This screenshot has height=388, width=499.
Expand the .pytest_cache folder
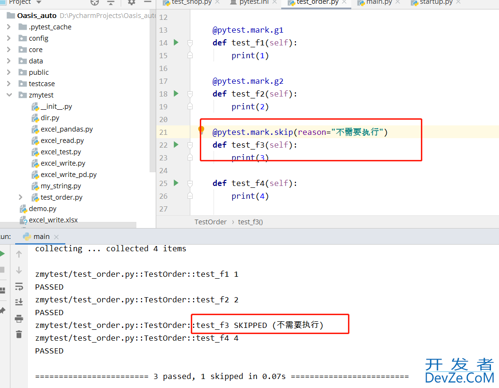click(9, 27)
